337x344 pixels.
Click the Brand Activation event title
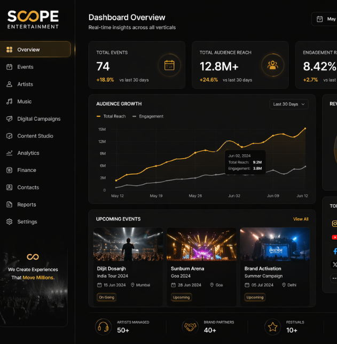(263, 269)
